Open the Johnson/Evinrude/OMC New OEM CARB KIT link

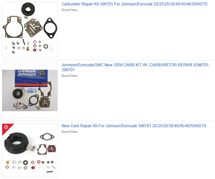(135, 67)
